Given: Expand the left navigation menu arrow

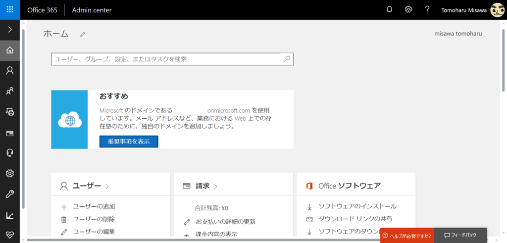Looking at the screenshot, I should click(10, 29).
